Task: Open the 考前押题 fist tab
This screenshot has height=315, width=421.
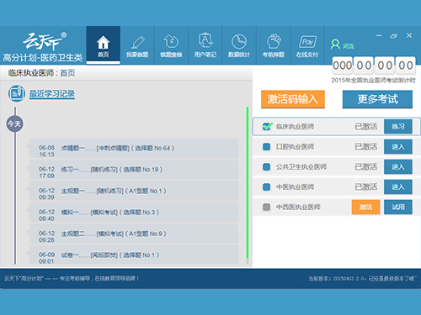Action: 273,45
